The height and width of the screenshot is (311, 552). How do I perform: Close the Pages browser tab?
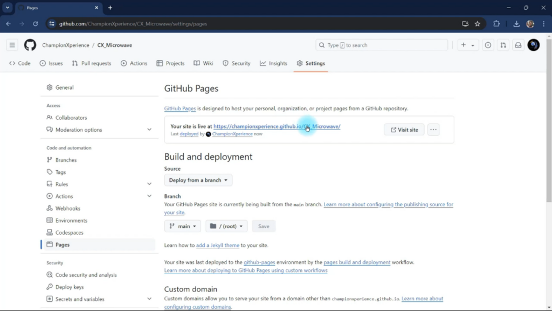click(x=96, y=8)
